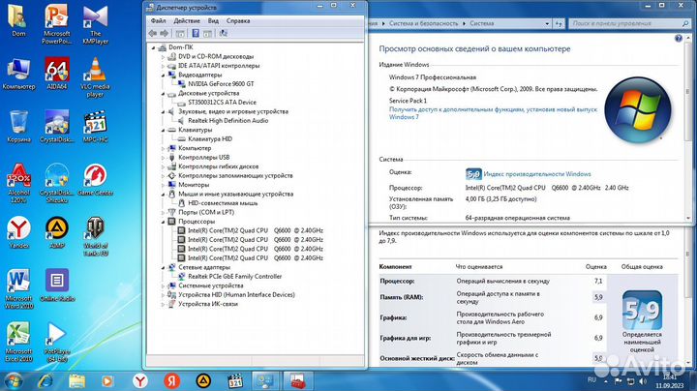Viewport: 697px width, 391px height.
Task: Click Forward arrow in Device Manager toolbar
Action: point(164,33)
